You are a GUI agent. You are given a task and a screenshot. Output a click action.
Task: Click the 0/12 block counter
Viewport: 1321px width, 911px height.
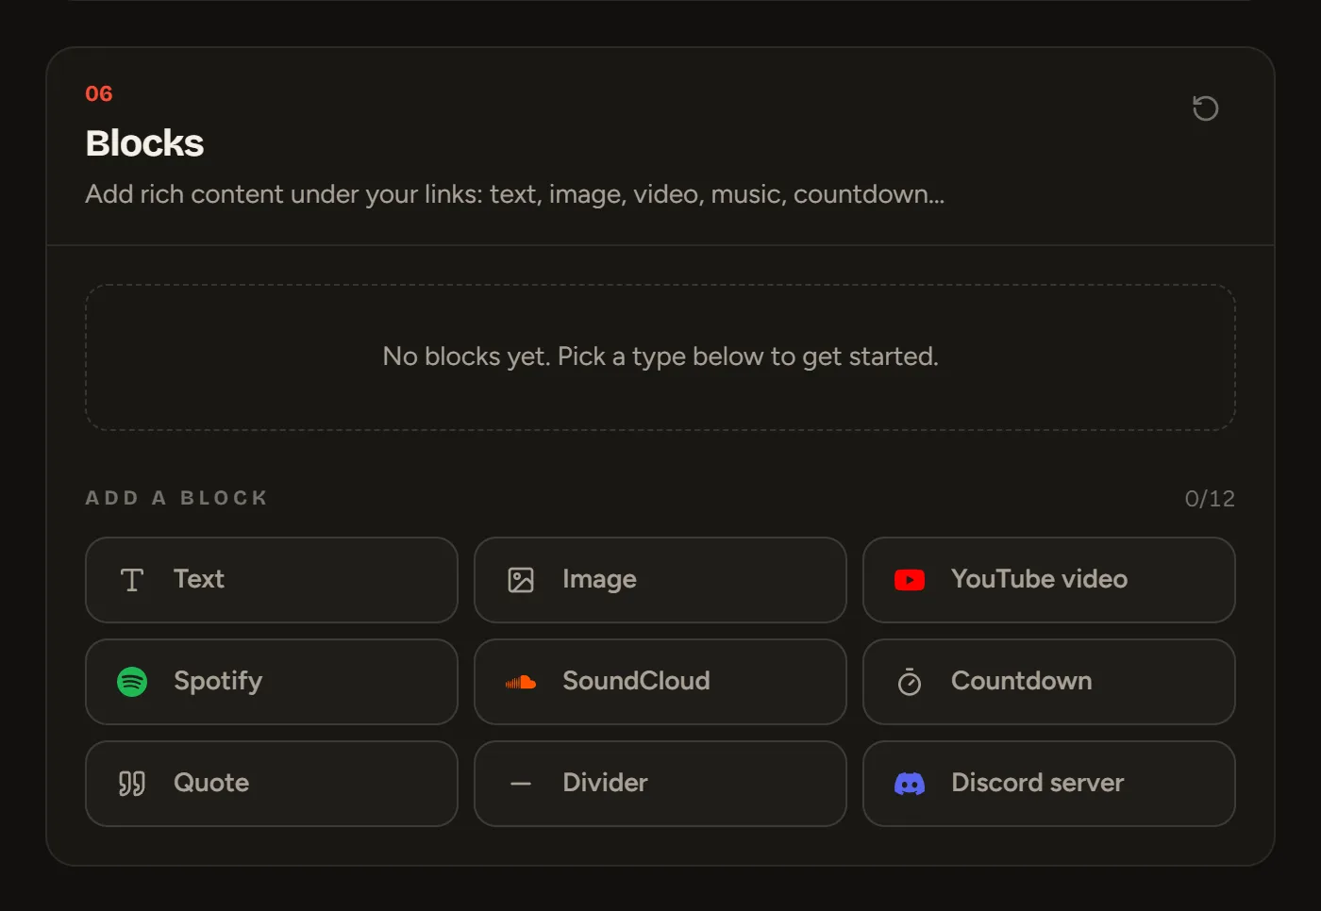click(x=1210, y=498)
